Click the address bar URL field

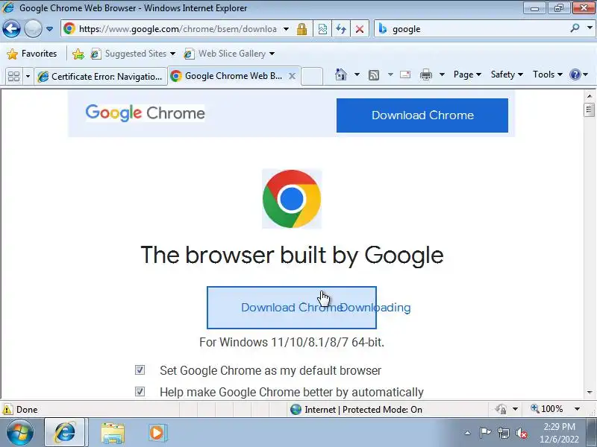tap(178, 29)
